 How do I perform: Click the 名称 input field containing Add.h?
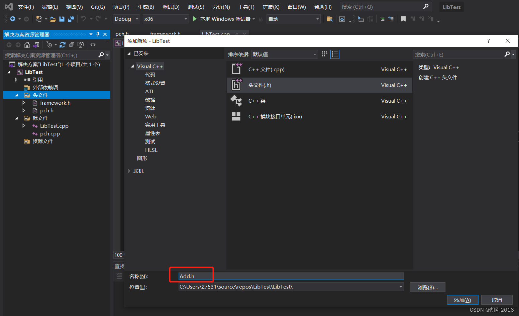click(291, 276)
